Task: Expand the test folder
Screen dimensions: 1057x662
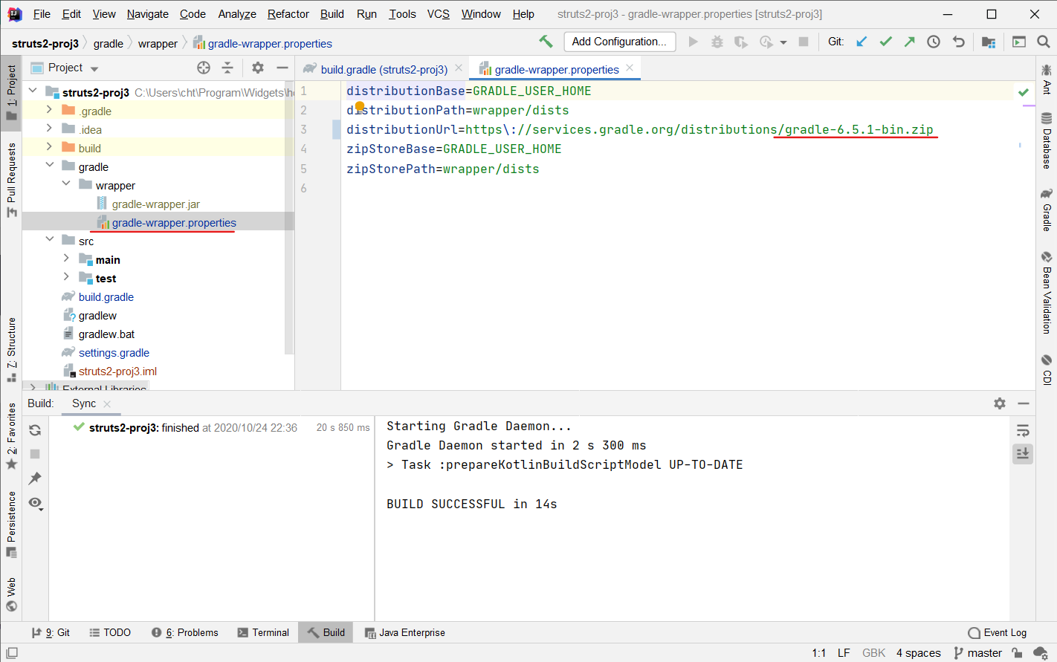Action: click(66, 277)
